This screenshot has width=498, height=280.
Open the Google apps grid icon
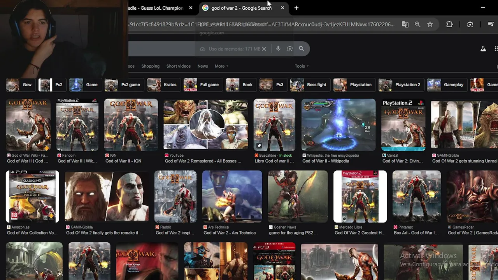click(x=496, y=49)
